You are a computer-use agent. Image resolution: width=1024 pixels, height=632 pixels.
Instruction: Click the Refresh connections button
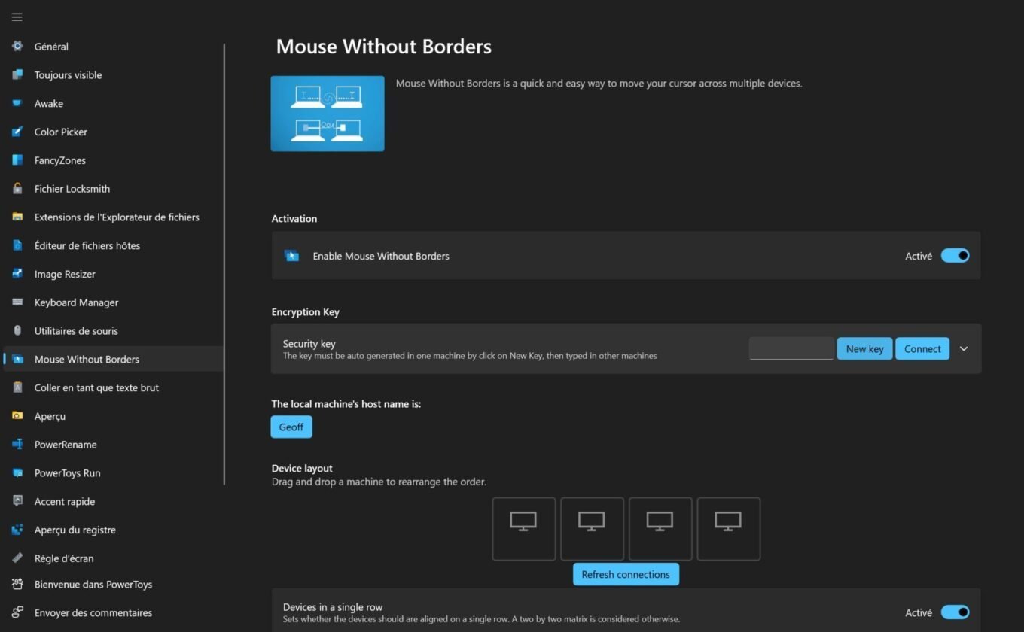pyautogui.click(x=626, y=574)
